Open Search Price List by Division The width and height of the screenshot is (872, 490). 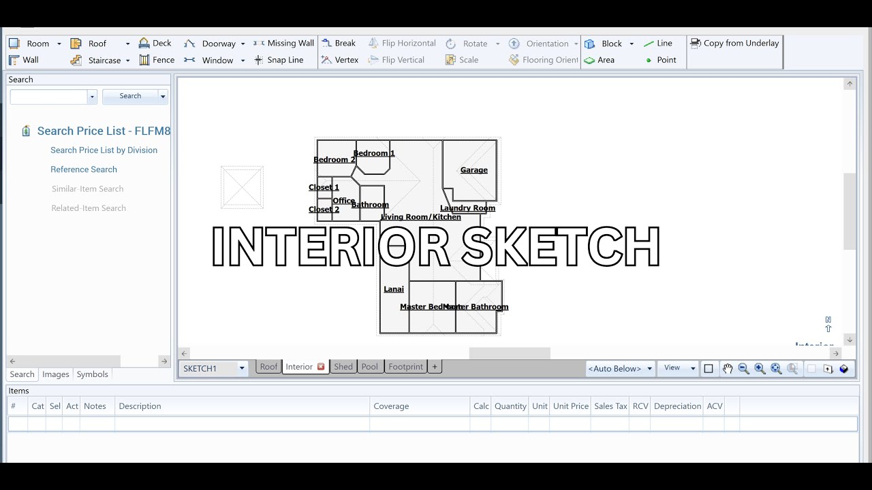[x=104, y=150]
